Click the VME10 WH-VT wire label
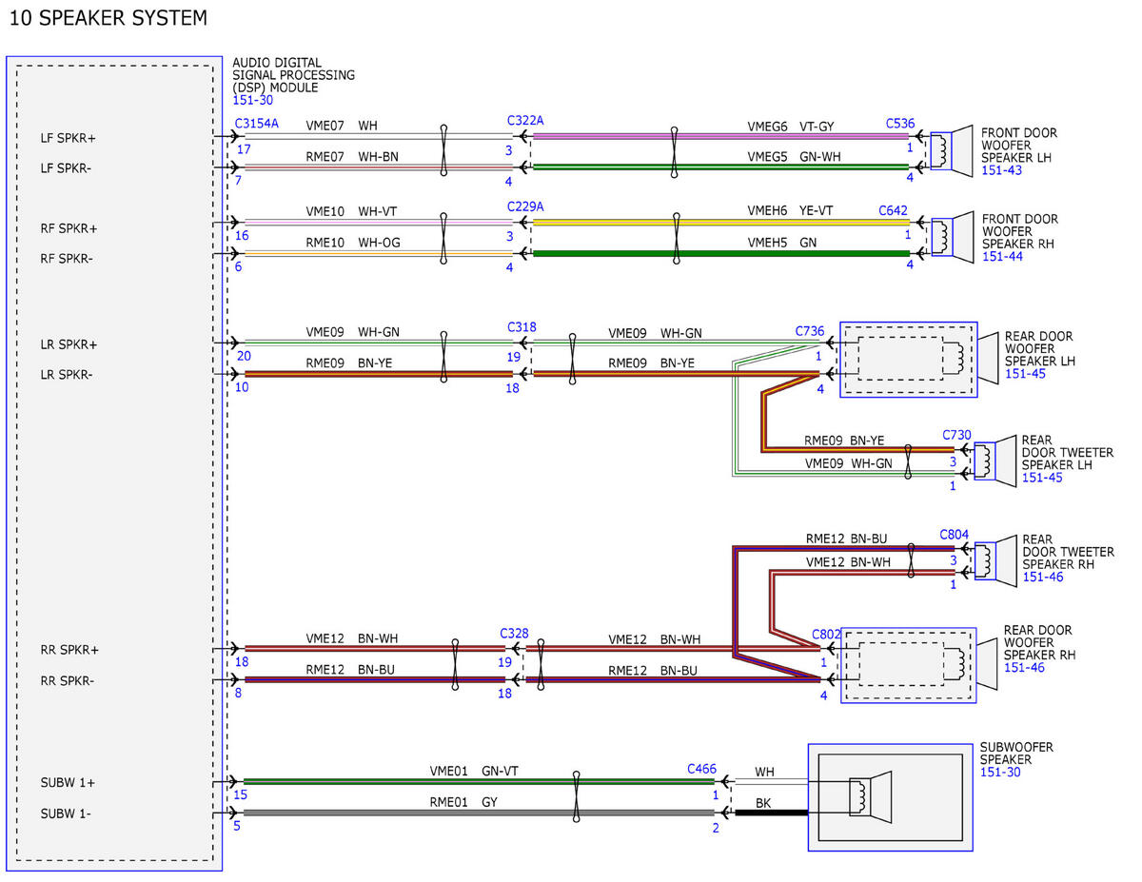This screenshot has height=882, width=1142. tap(352, 211)
